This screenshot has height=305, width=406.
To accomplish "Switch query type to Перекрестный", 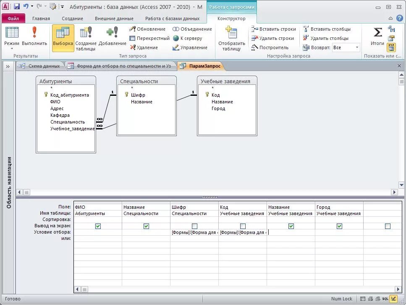I will click(149, 38).
